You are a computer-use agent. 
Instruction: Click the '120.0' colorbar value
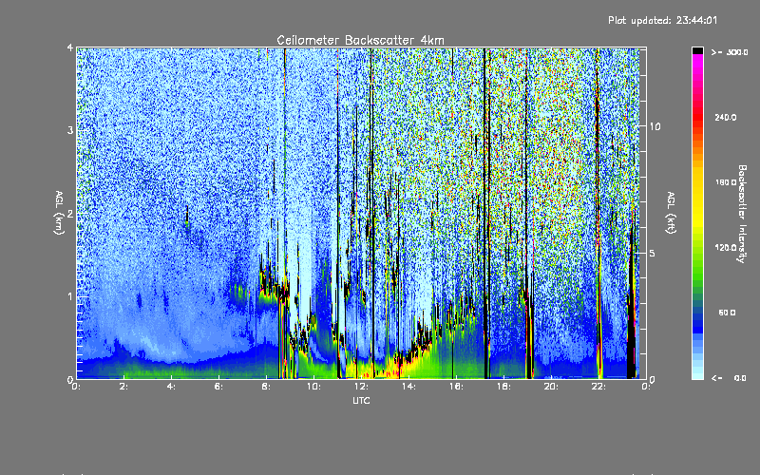click(726, 247)
